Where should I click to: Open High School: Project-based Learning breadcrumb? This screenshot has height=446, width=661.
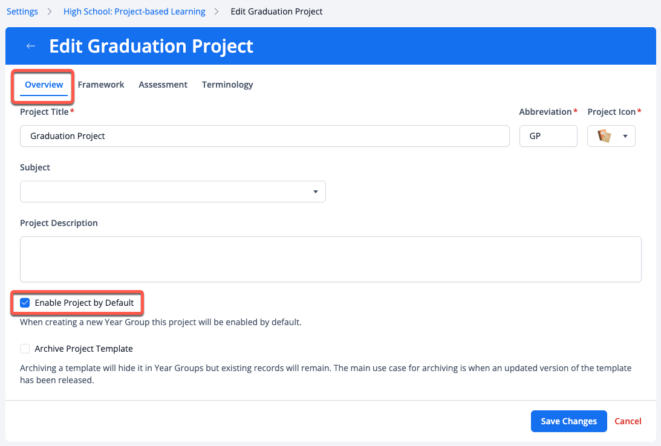(134, 11)
